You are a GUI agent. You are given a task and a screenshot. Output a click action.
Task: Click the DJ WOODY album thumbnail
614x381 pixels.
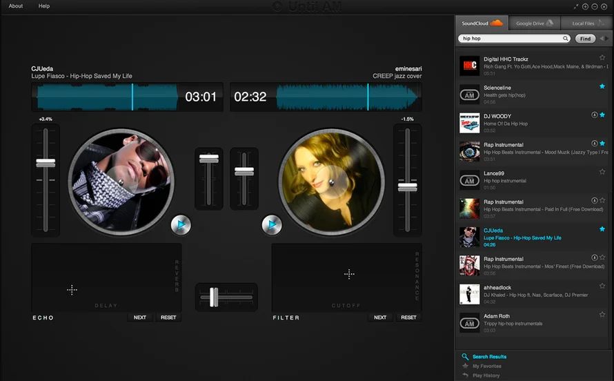click(470, 123)
